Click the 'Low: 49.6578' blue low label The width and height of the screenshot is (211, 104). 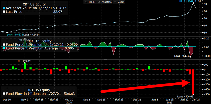pyautogui.click(x=15, y=35)
